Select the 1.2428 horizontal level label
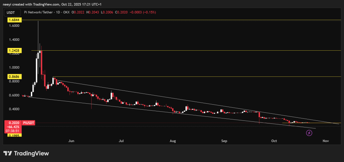344x162 pixels. [x=13, y=51]
